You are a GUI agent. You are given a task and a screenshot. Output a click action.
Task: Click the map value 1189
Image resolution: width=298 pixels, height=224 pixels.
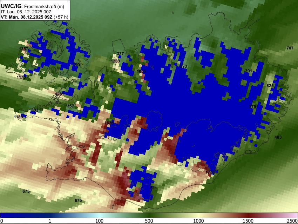19,117
